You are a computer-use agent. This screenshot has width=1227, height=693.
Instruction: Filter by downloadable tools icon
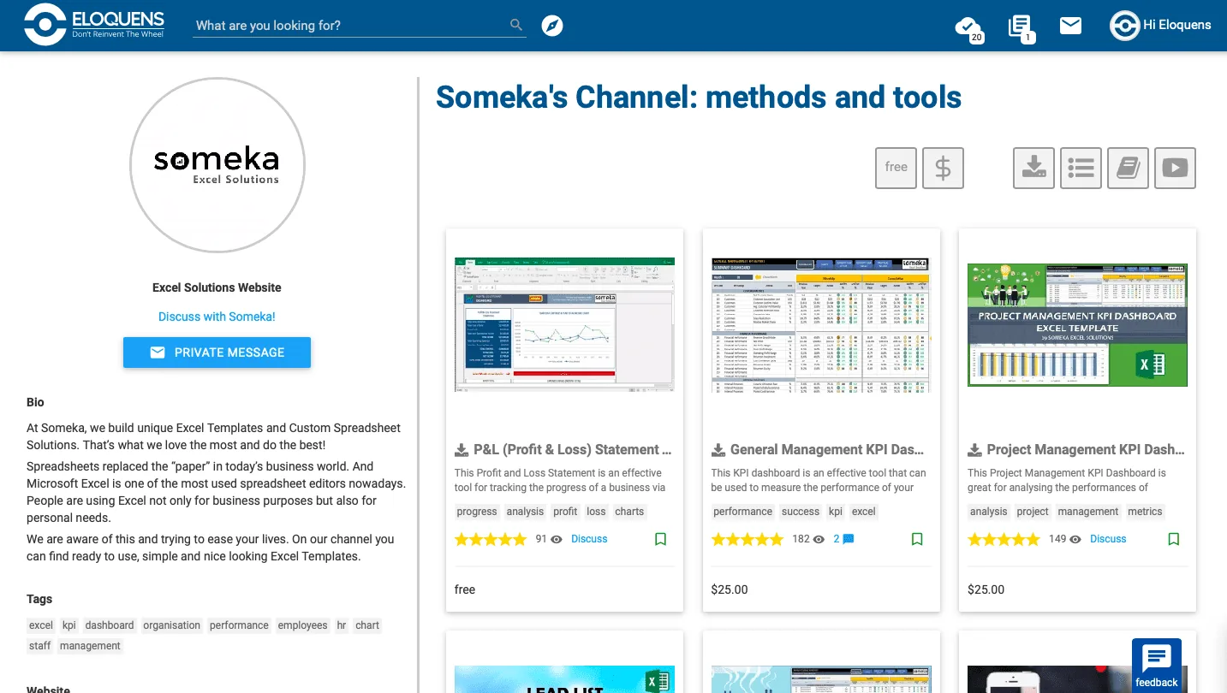tap(1033, 168)
